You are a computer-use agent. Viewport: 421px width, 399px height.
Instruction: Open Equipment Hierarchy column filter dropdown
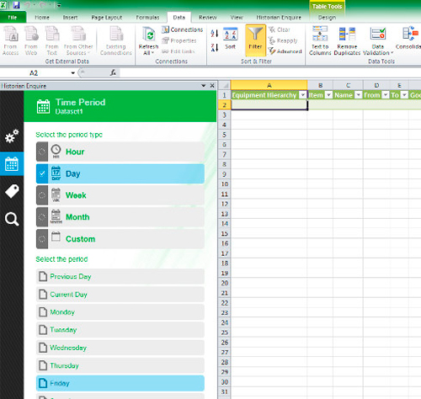coord(302,95)
